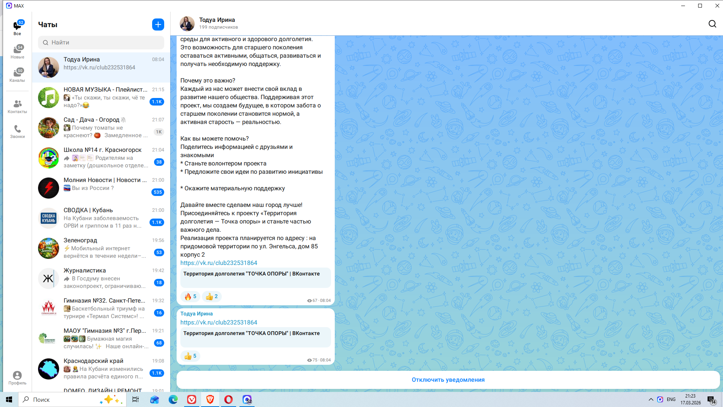Viewport: 723px width, 407px height.
Task: Click Отключить уведомления button
Action: point(448,380)
